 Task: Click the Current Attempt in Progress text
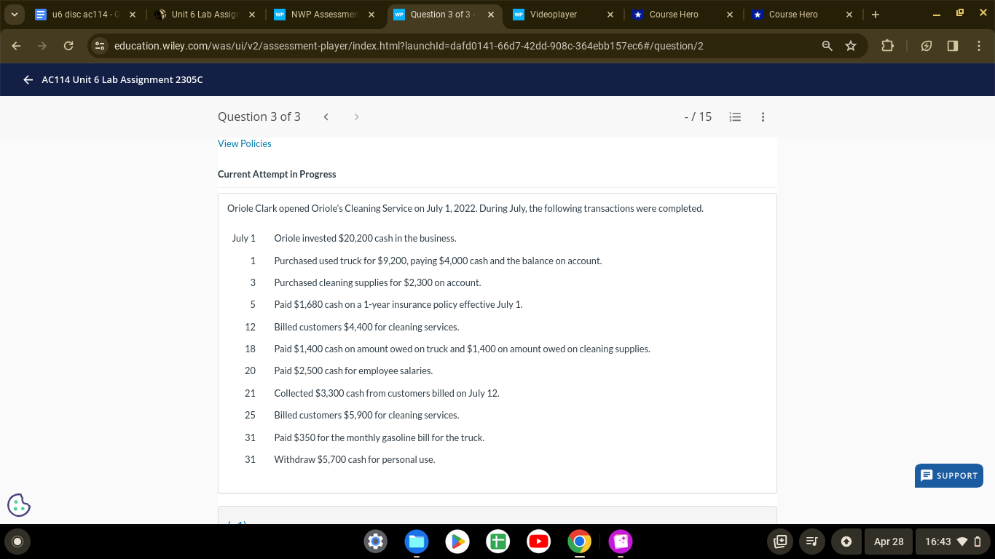pyautogui.click(x=277, y=174)
